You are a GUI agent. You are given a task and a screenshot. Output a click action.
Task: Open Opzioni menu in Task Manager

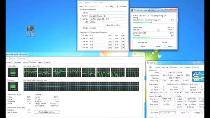click(x=12, y=58)
